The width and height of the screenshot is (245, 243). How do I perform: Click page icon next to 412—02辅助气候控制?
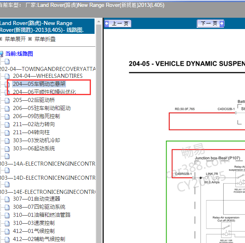pyautogui.click(x=7, y=239)
